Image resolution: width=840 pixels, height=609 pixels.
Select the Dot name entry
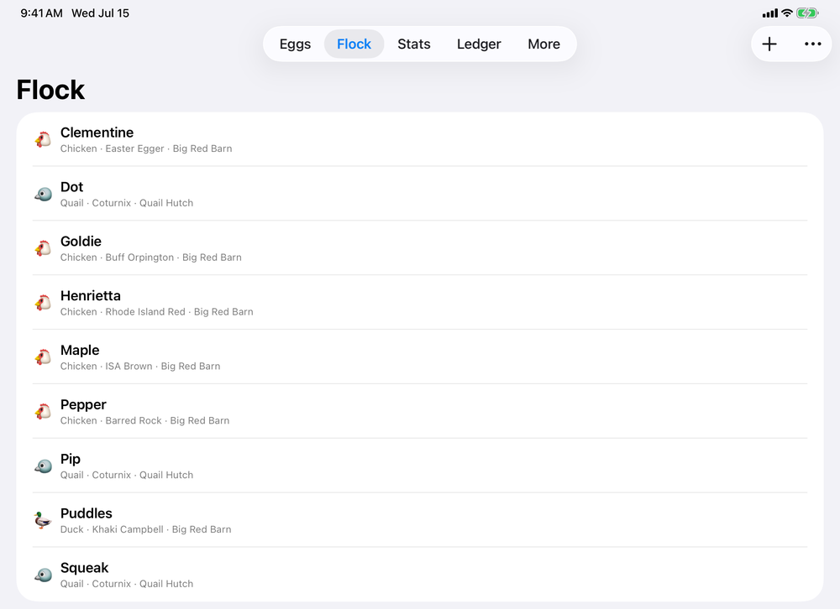71,187
